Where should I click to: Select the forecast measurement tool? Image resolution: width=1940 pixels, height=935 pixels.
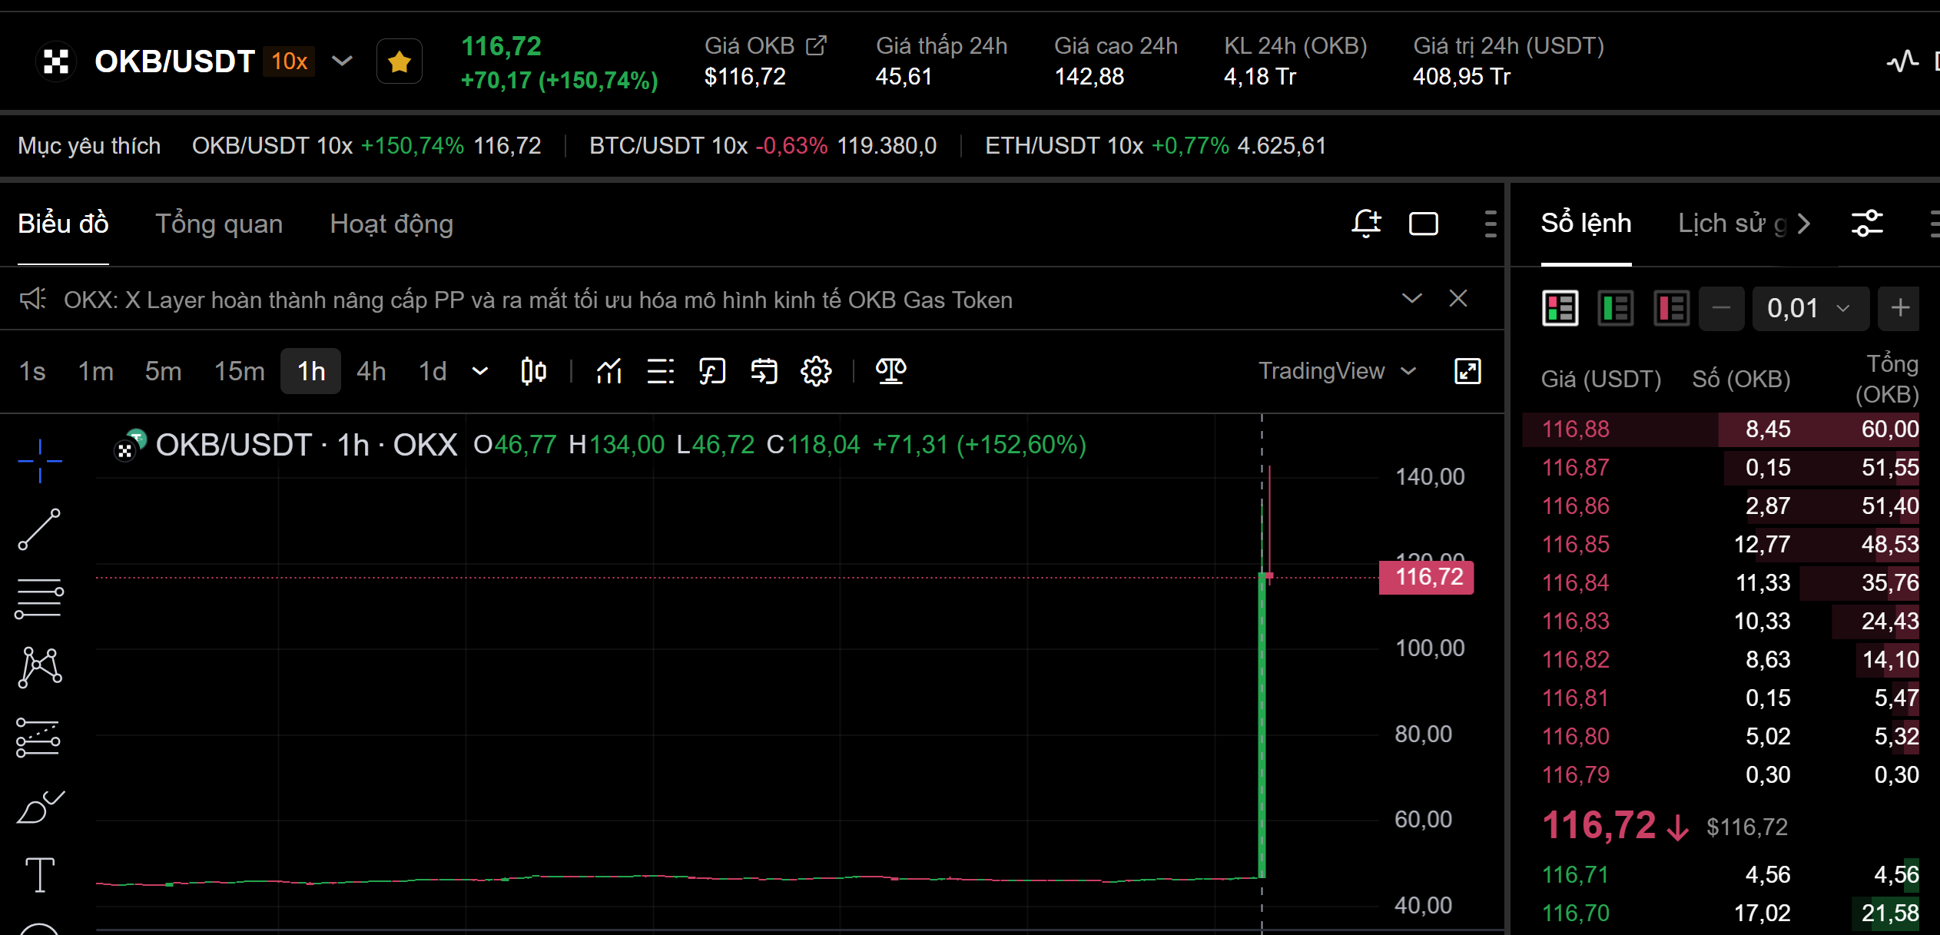click(38, 738)
